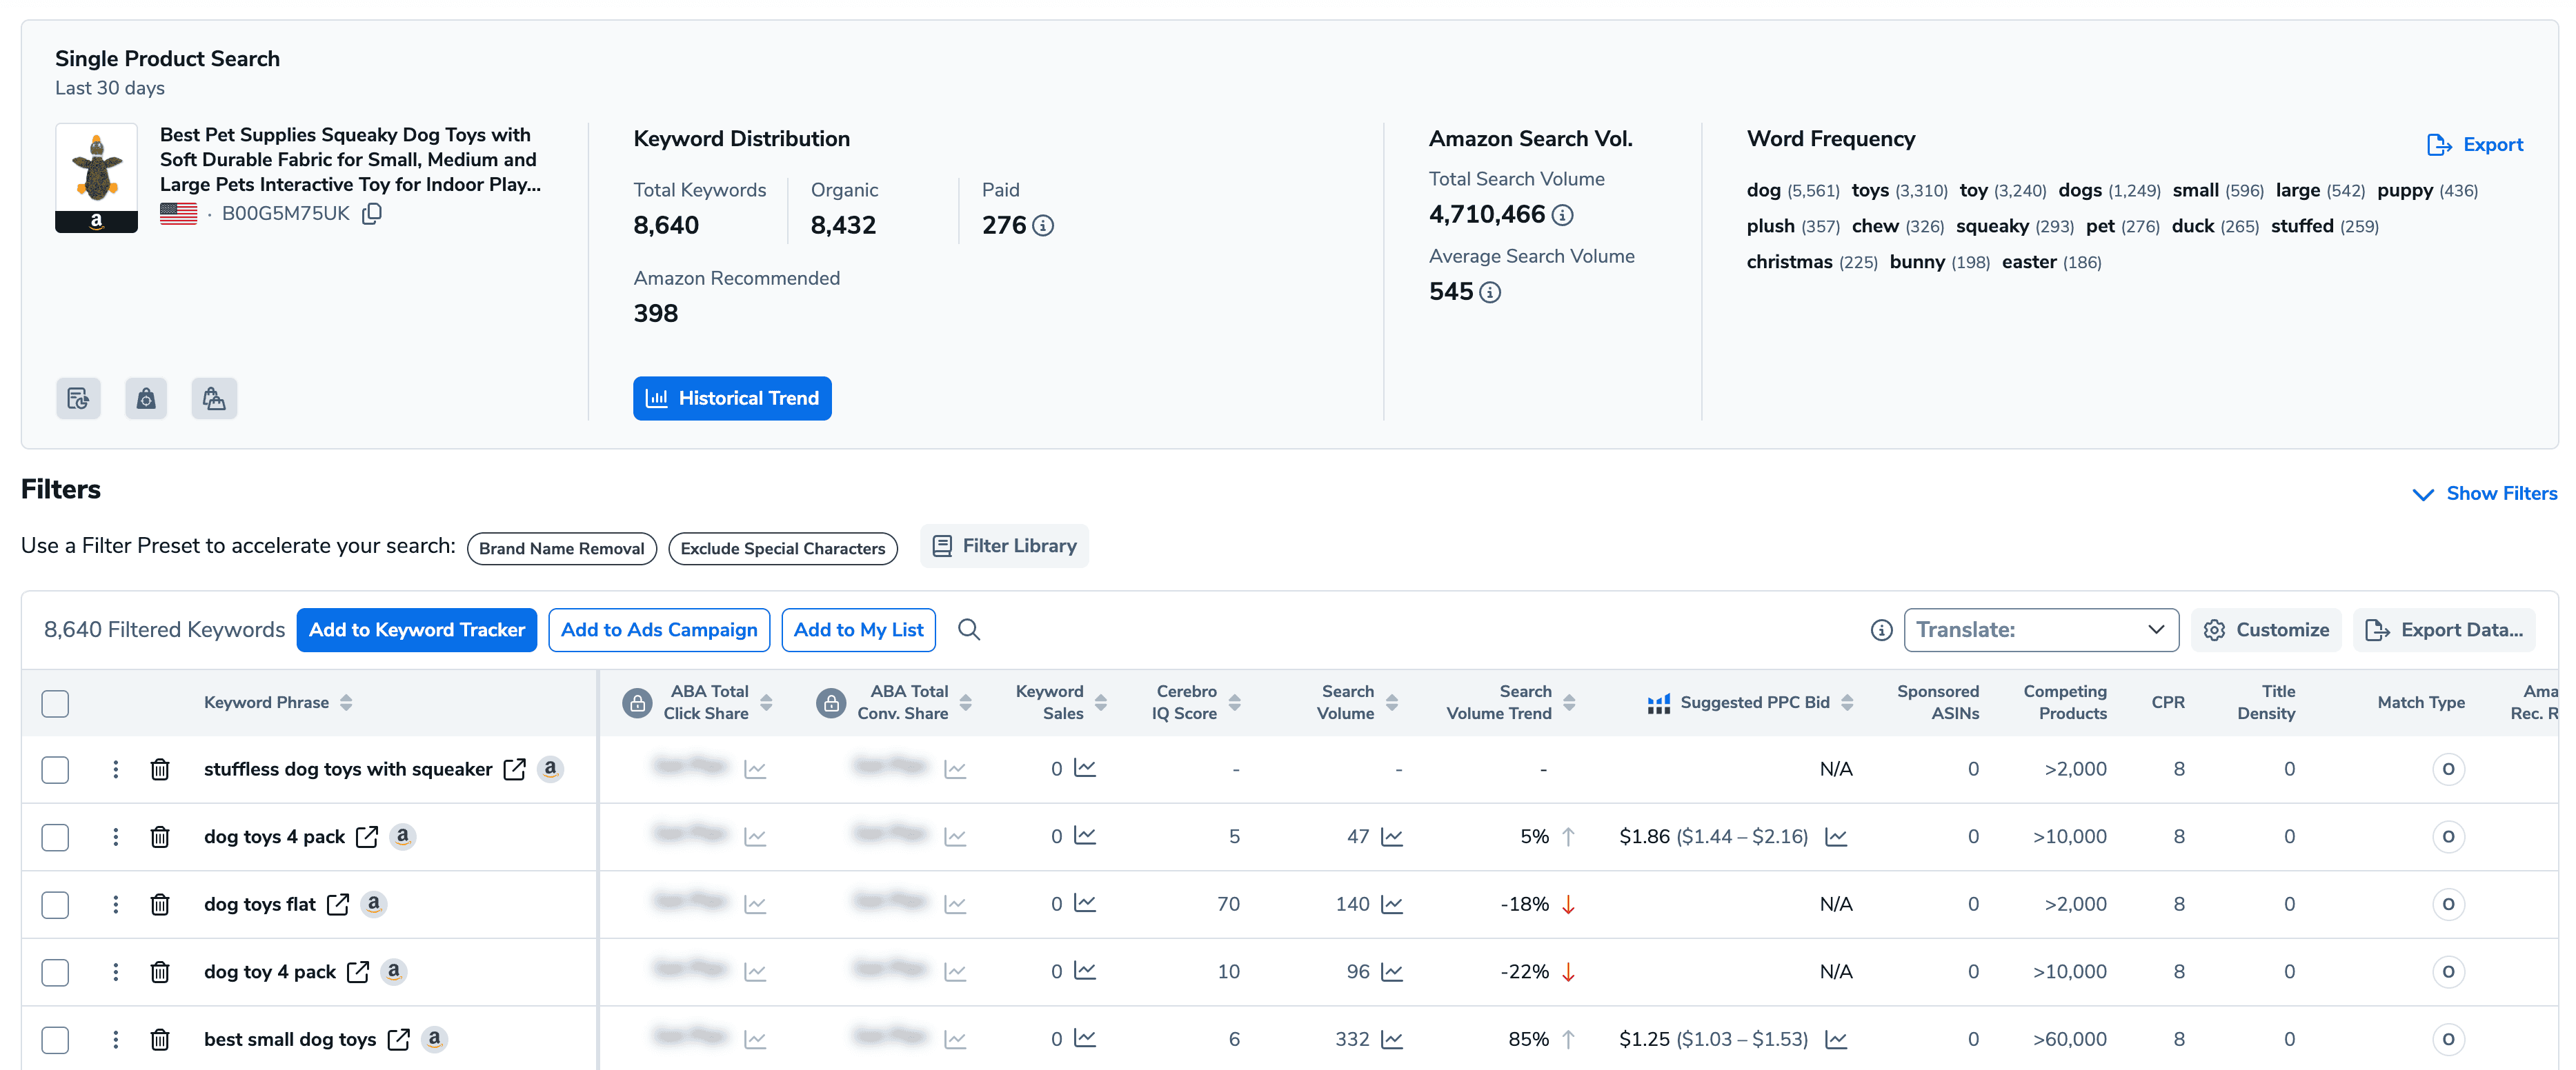Open the third product tool icon with bags
This screenshot has width=2576, height=1070.
214,398
